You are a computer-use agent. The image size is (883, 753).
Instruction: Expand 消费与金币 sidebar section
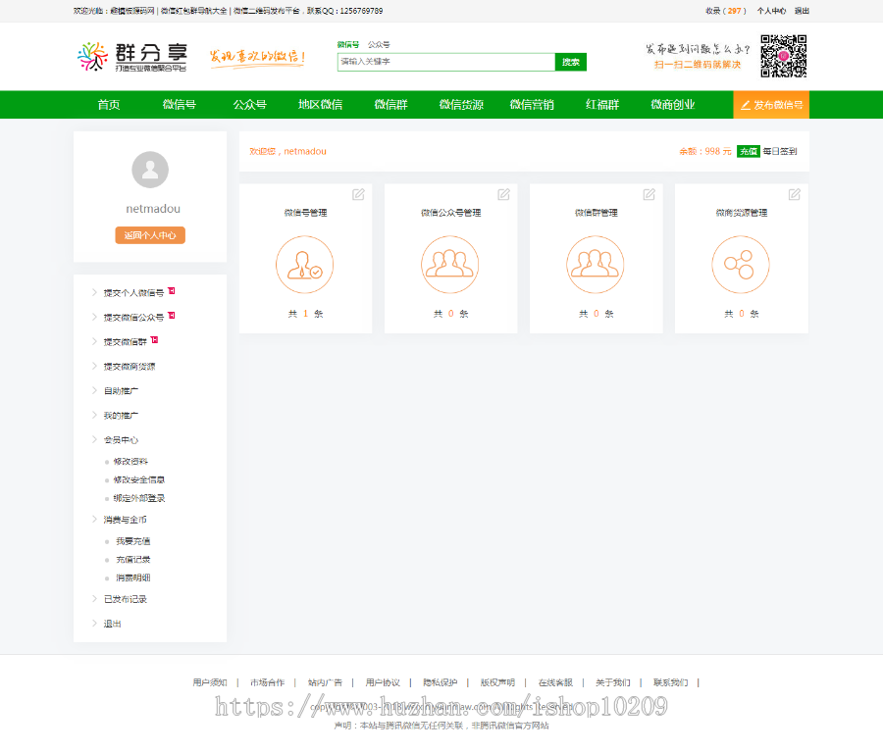pos(125,520)
